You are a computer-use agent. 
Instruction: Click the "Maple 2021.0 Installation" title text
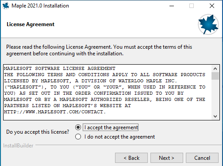tap(40, 6)
